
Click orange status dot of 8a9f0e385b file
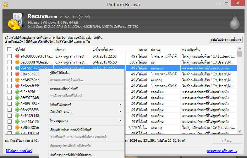[x=17, y=128]
